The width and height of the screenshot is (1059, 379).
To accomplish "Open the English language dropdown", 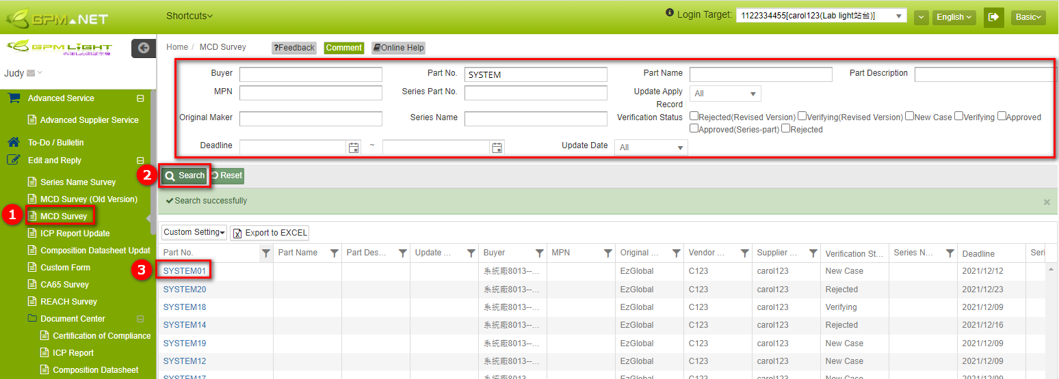I will 954,17.
